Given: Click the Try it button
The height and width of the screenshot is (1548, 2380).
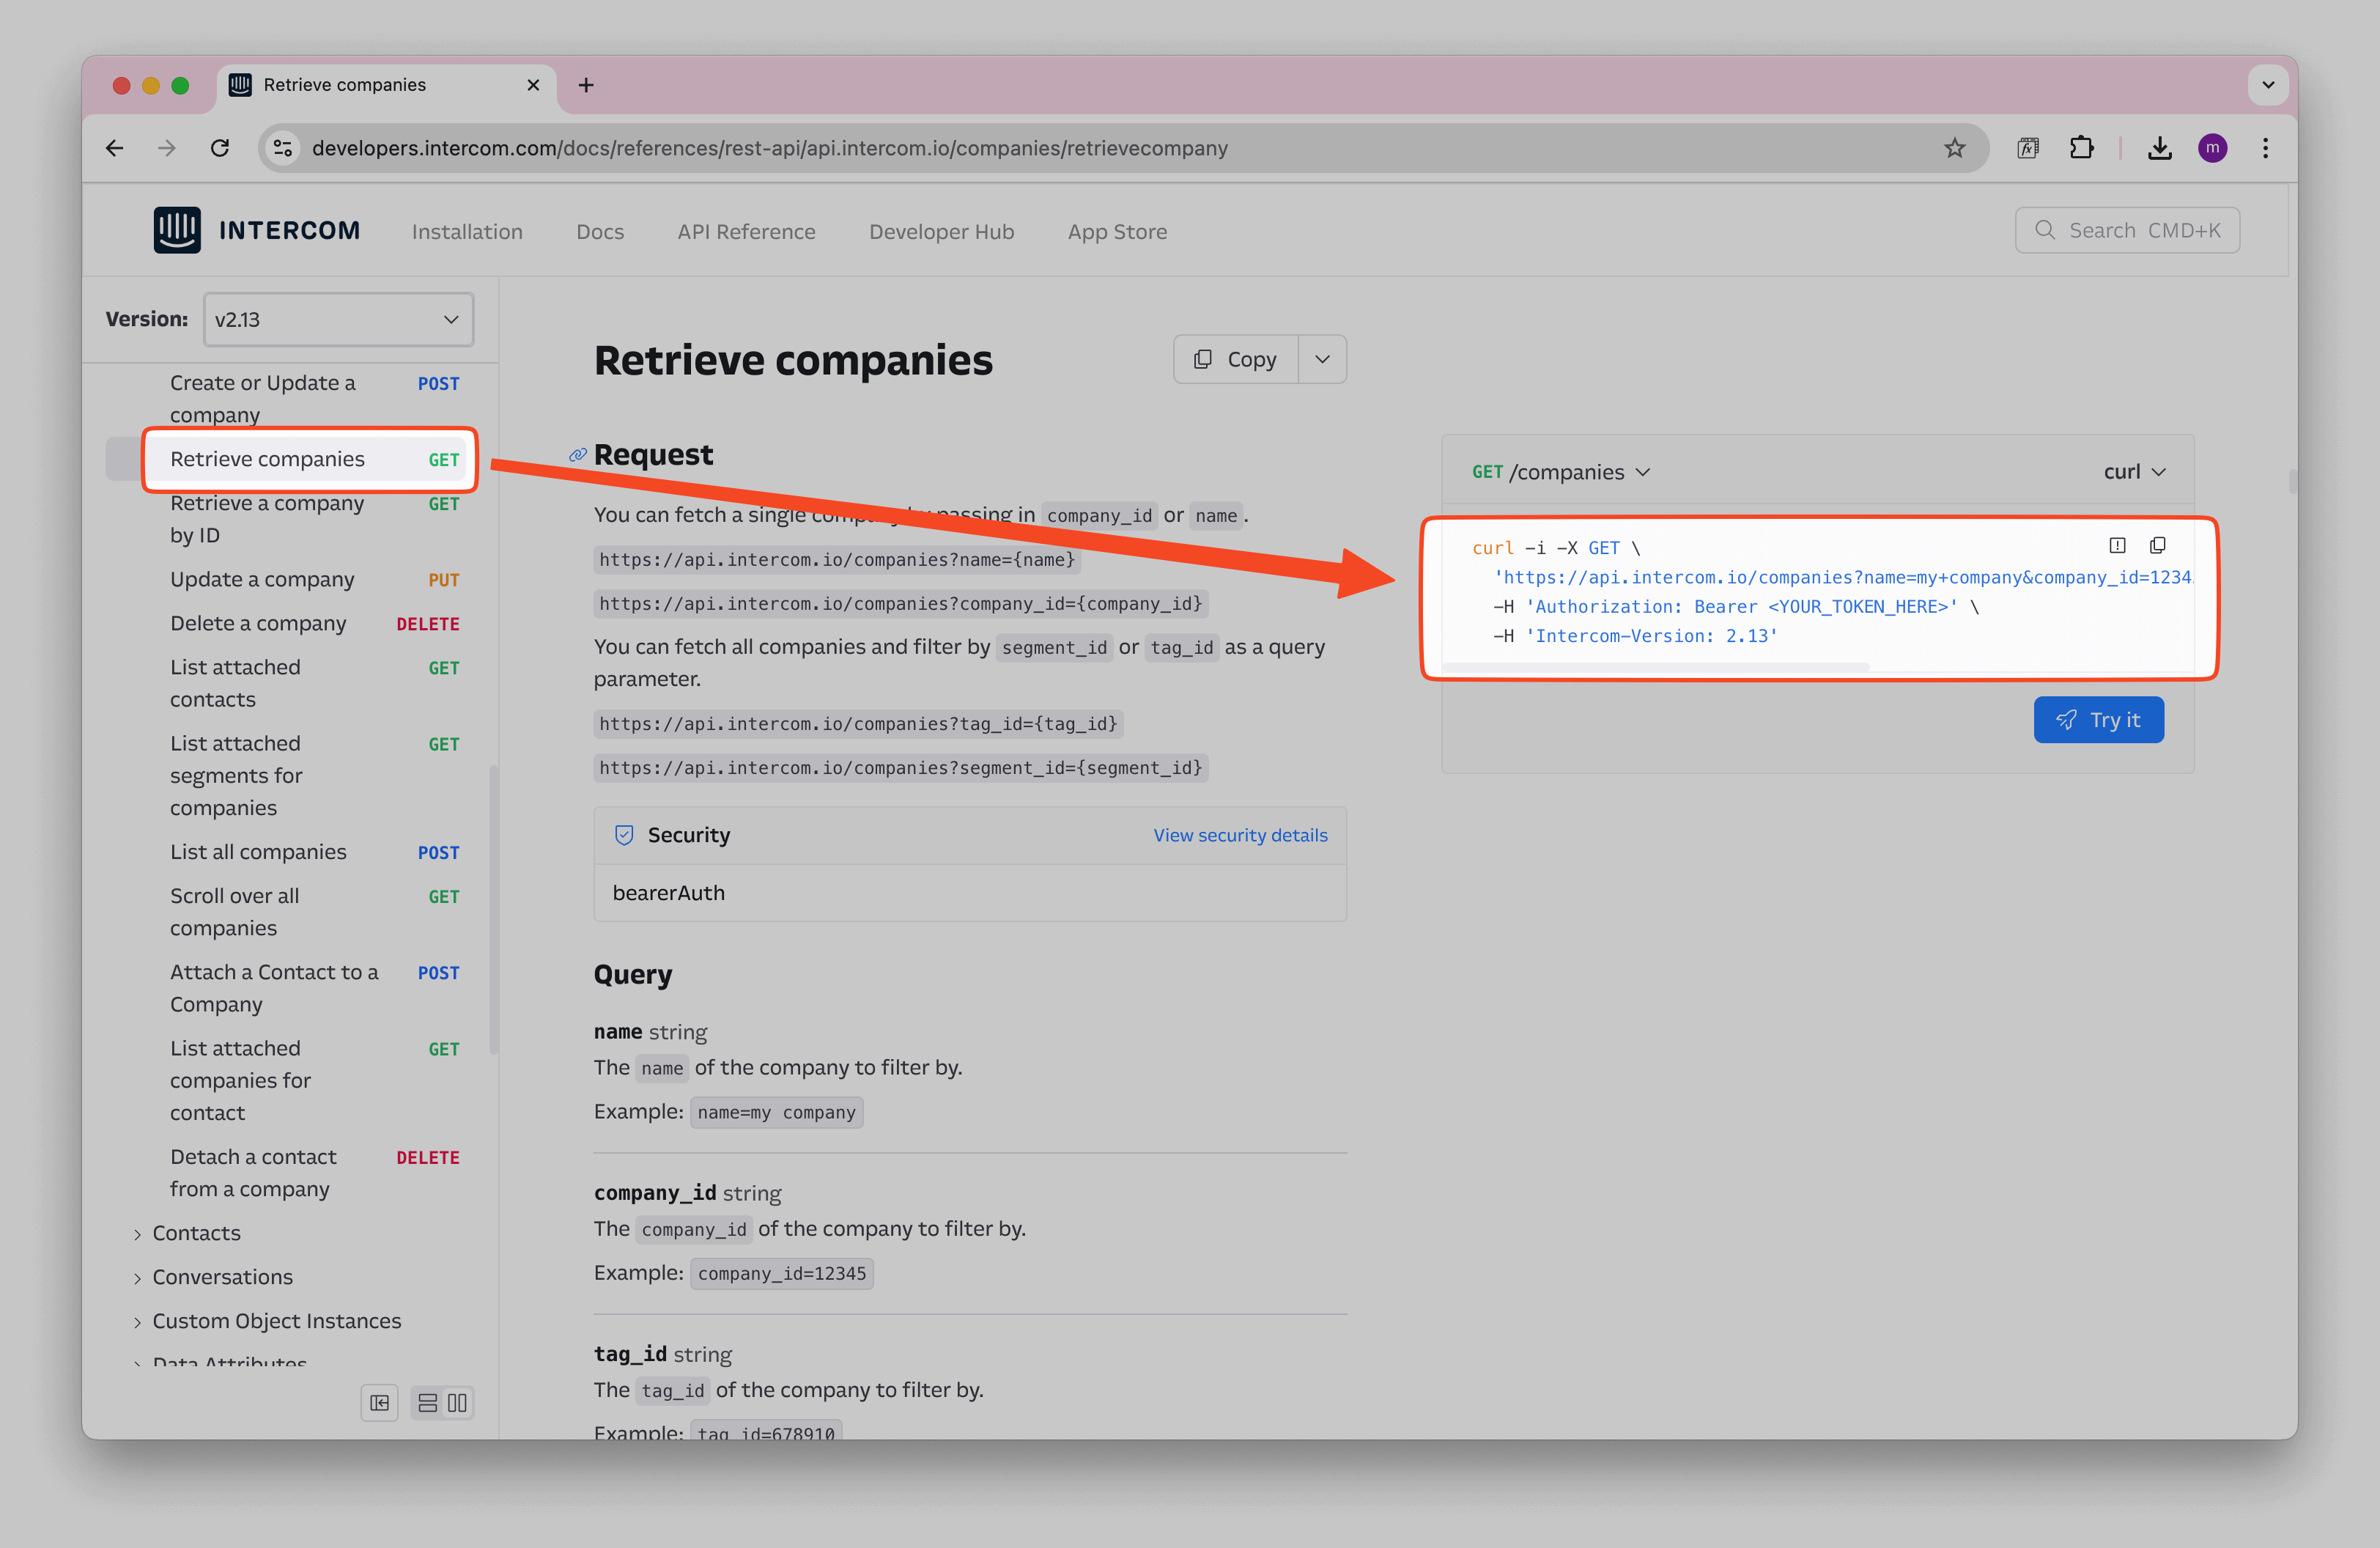Looking at the screenshot, I should (2098, 720).
